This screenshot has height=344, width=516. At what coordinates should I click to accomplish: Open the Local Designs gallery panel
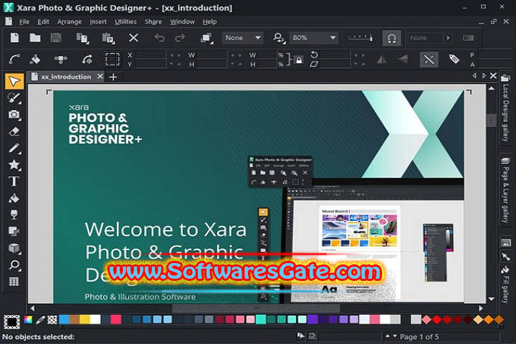505,108
